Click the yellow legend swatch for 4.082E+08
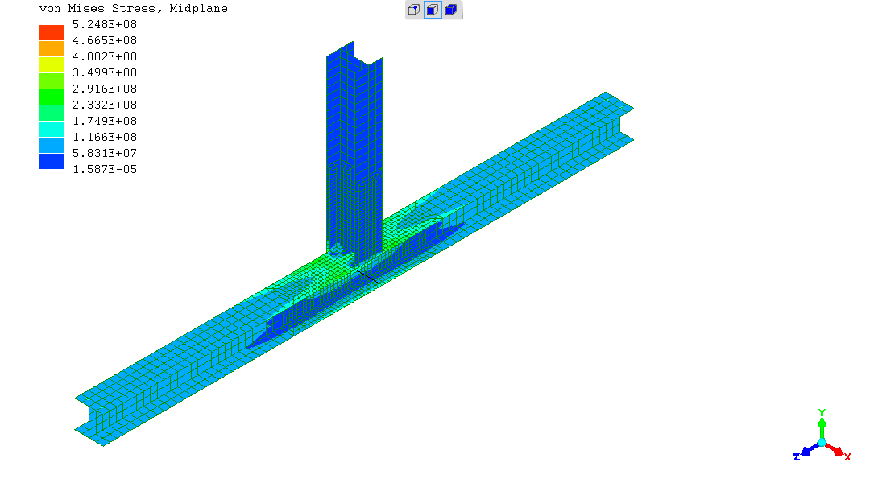Image resolution: width=870 pixels, height=483 pixels. pyautogui.click(x=52, y=64)
